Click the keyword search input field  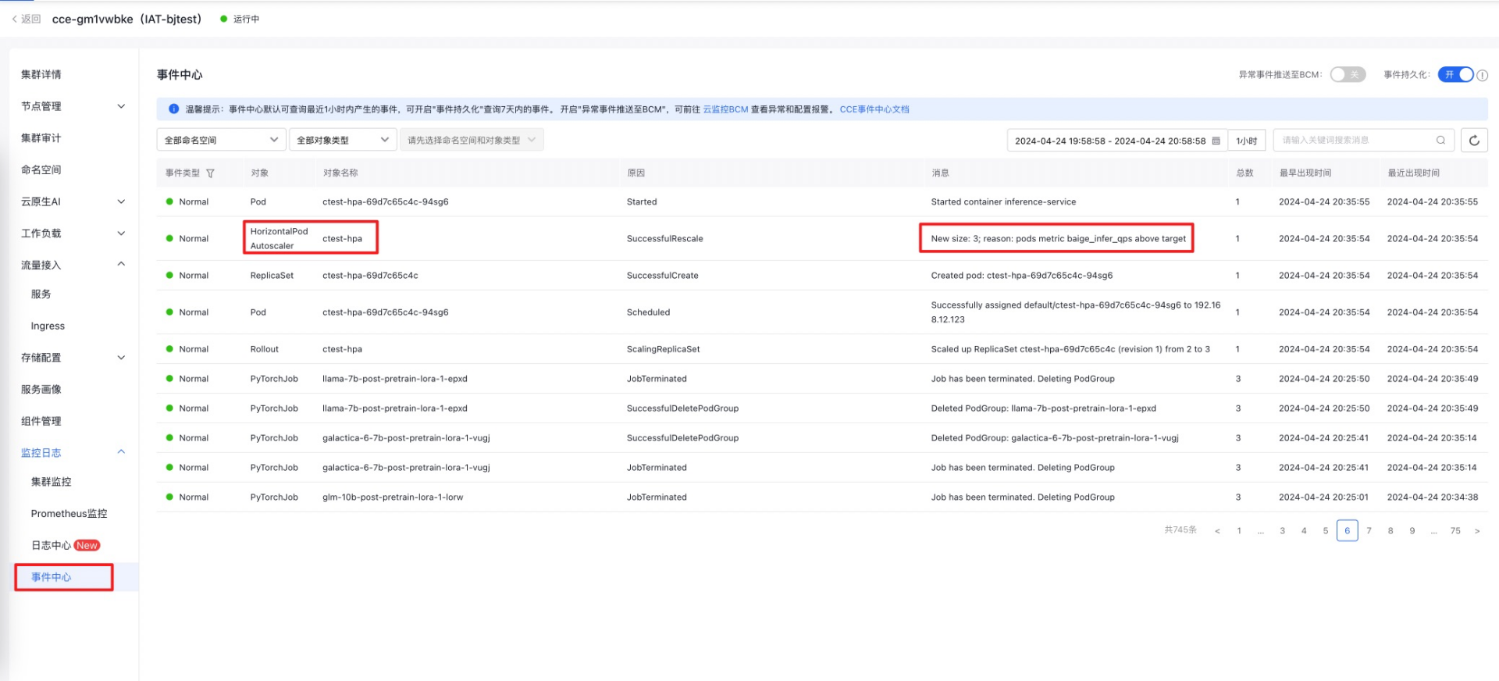click(x=1364, y=141)
